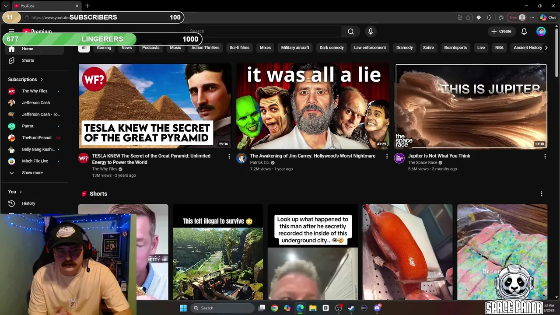Open the Shorts shelf three-dot menu
Viewport: 560px width, 315px height.
[x=542, y=194]
